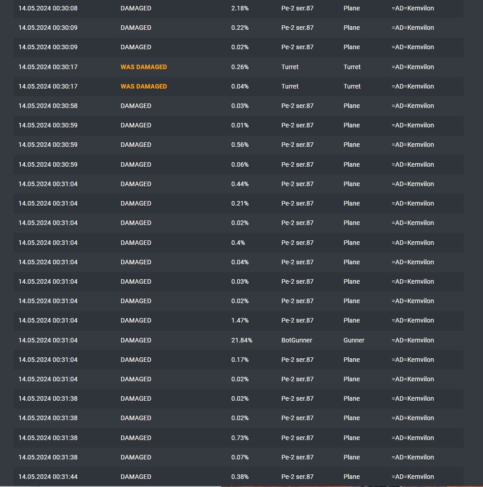Select the 0.4% damage value

pyautogui.click(x=238, y=243)
